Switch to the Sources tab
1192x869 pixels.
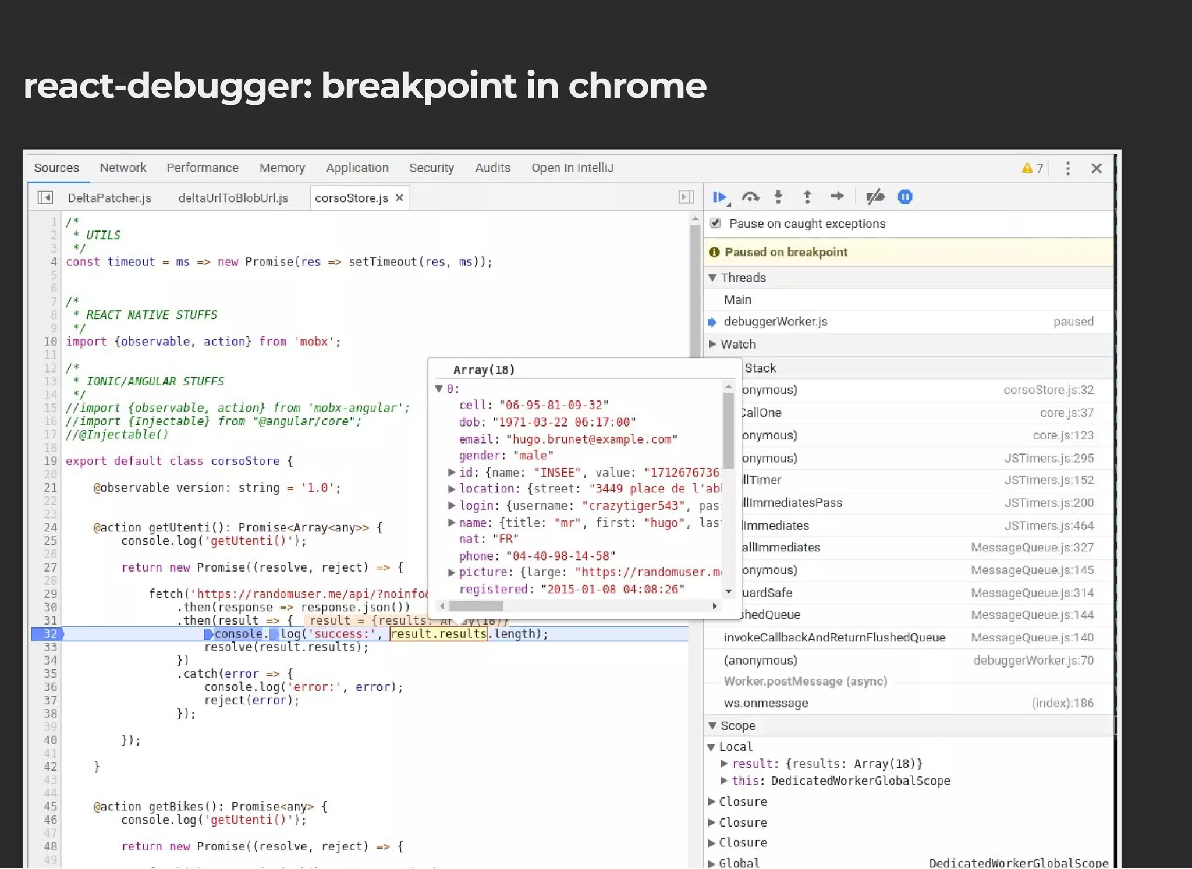tap(56, 168)
